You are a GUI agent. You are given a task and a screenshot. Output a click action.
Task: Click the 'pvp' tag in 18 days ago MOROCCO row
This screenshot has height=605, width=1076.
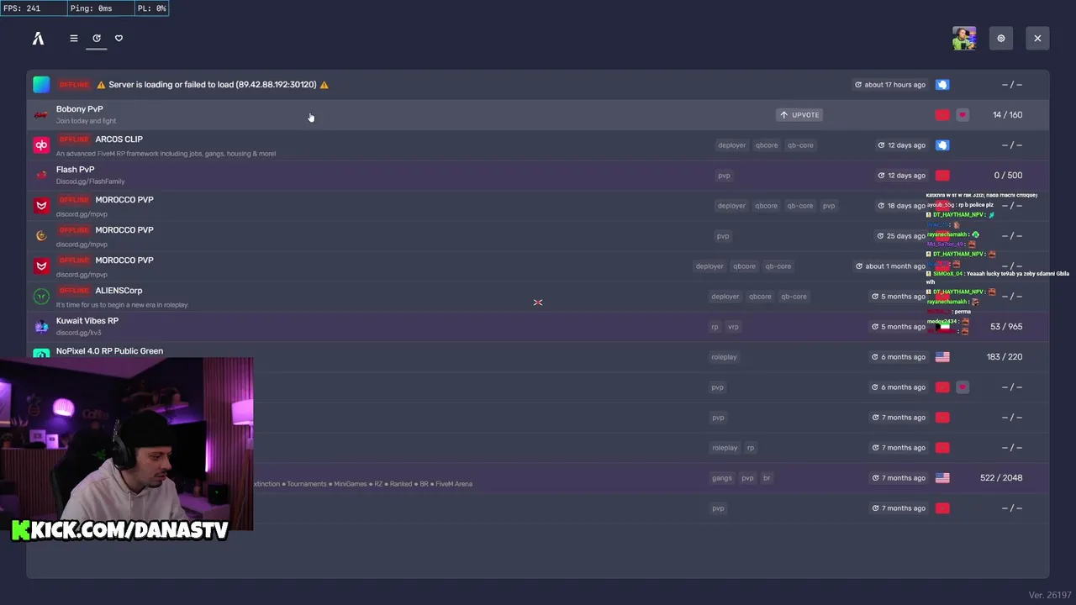coord(829,206)
